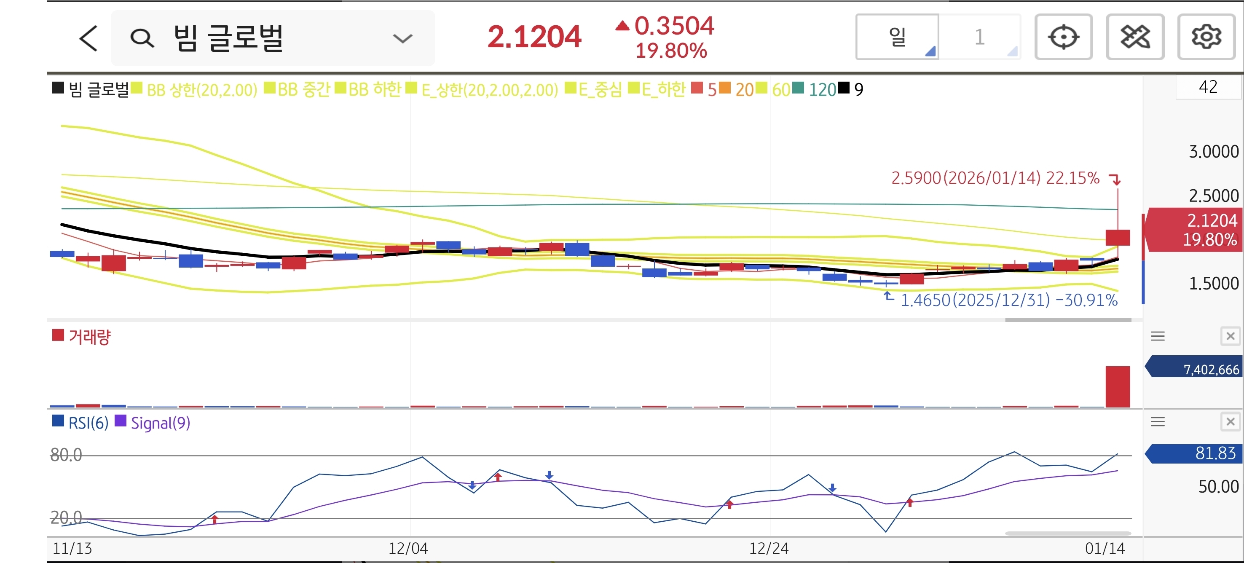Click the 42 candle count box
Image resolution: width=1244 pixels, height=563 pixels.
[x=1207, y=87]
